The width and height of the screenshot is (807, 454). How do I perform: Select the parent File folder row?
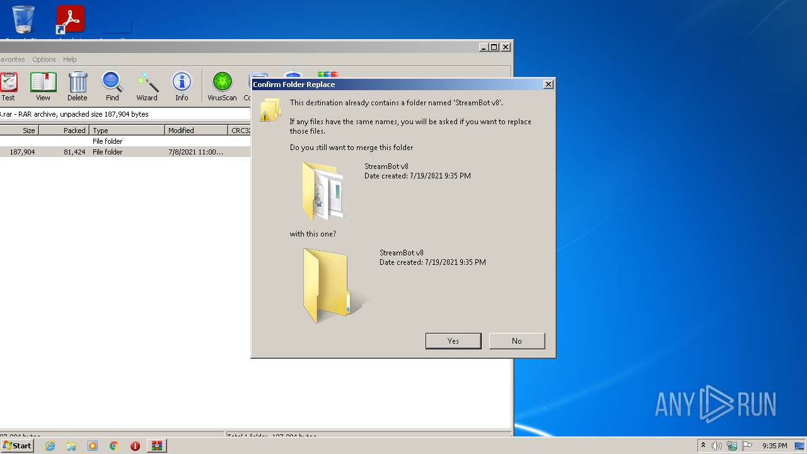coord(125,141)
